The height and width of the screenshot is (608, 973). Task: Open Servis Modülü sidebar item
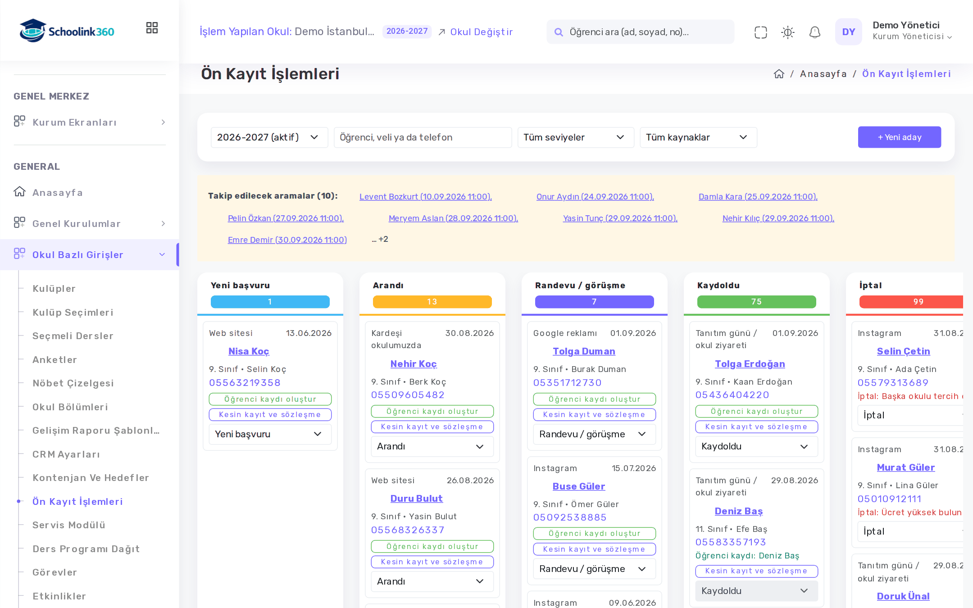tap(69, 525)
